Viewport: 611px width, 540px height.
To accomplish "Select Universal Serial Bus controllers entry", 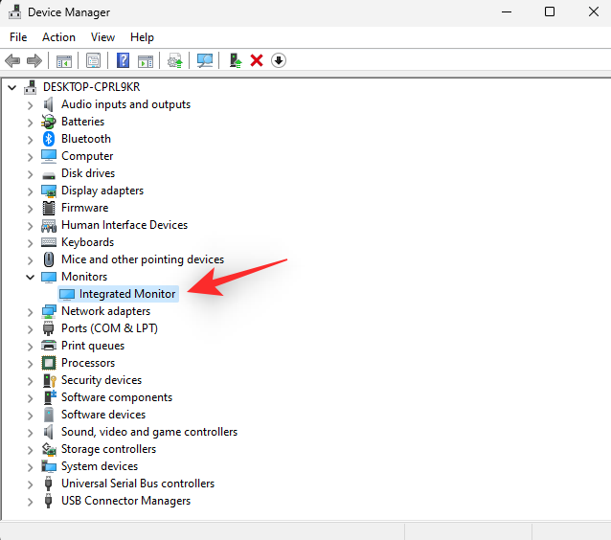I will coord(137,484).
